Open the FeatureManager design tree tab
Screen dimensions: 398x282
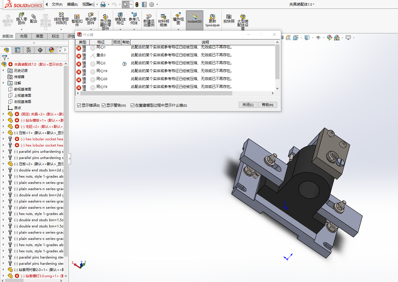[x=6, y=50]
